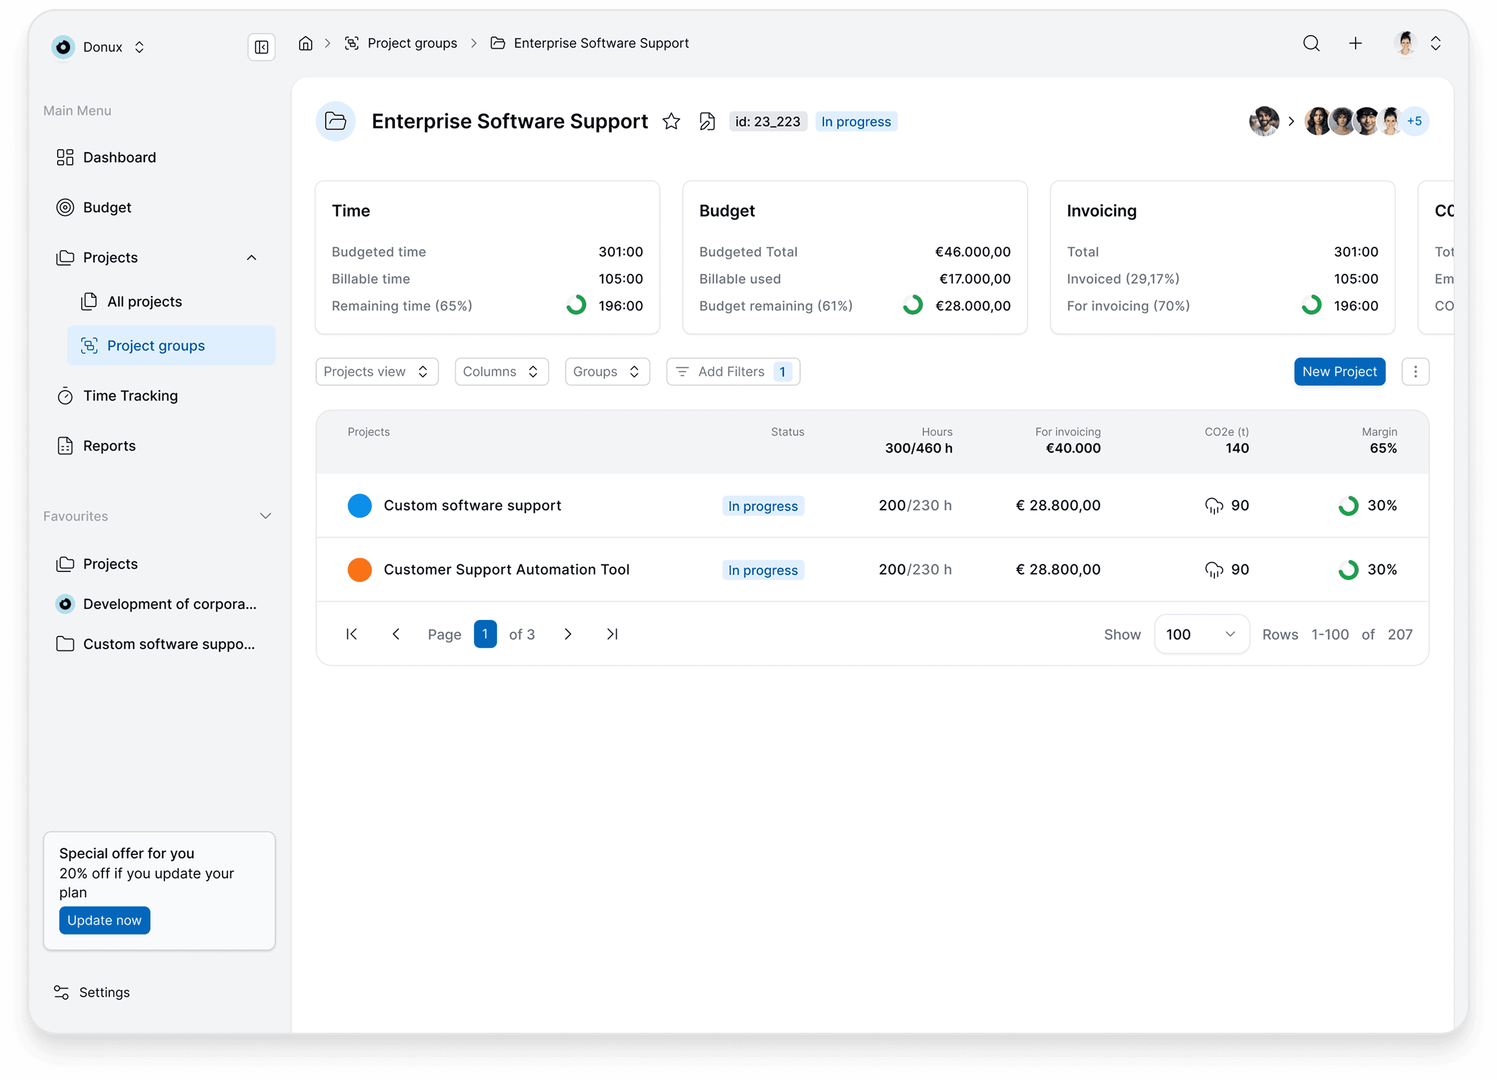Click the orange Customer Support Automation Tool color dot
The image size is (1497, 1080).
coord(360,569)
